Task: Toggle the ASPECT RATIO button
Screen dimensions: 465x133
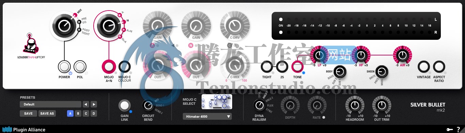Action: (439, 67)
